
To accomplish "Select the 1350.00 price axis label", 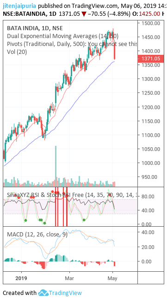I will point(151,65).
